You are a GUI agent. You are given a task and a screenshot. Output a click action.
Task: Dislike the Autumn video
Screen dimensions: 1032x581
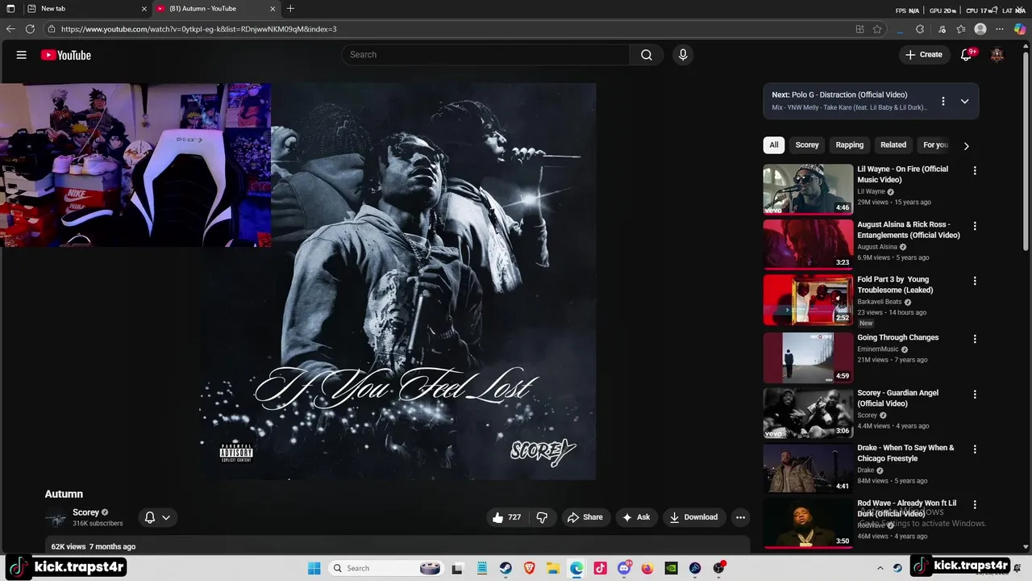click(x=542, y=517)
